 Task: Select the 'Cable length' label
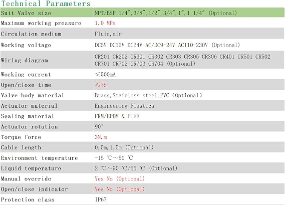point(21,147)
